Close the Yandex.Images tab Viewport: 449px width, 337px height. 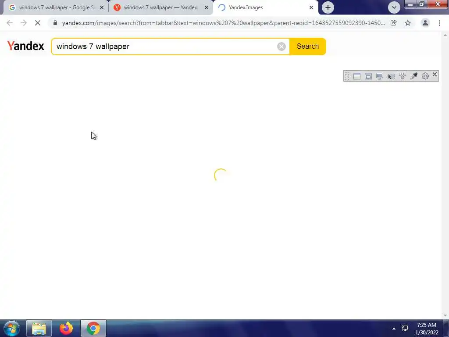tap(311, 7)
